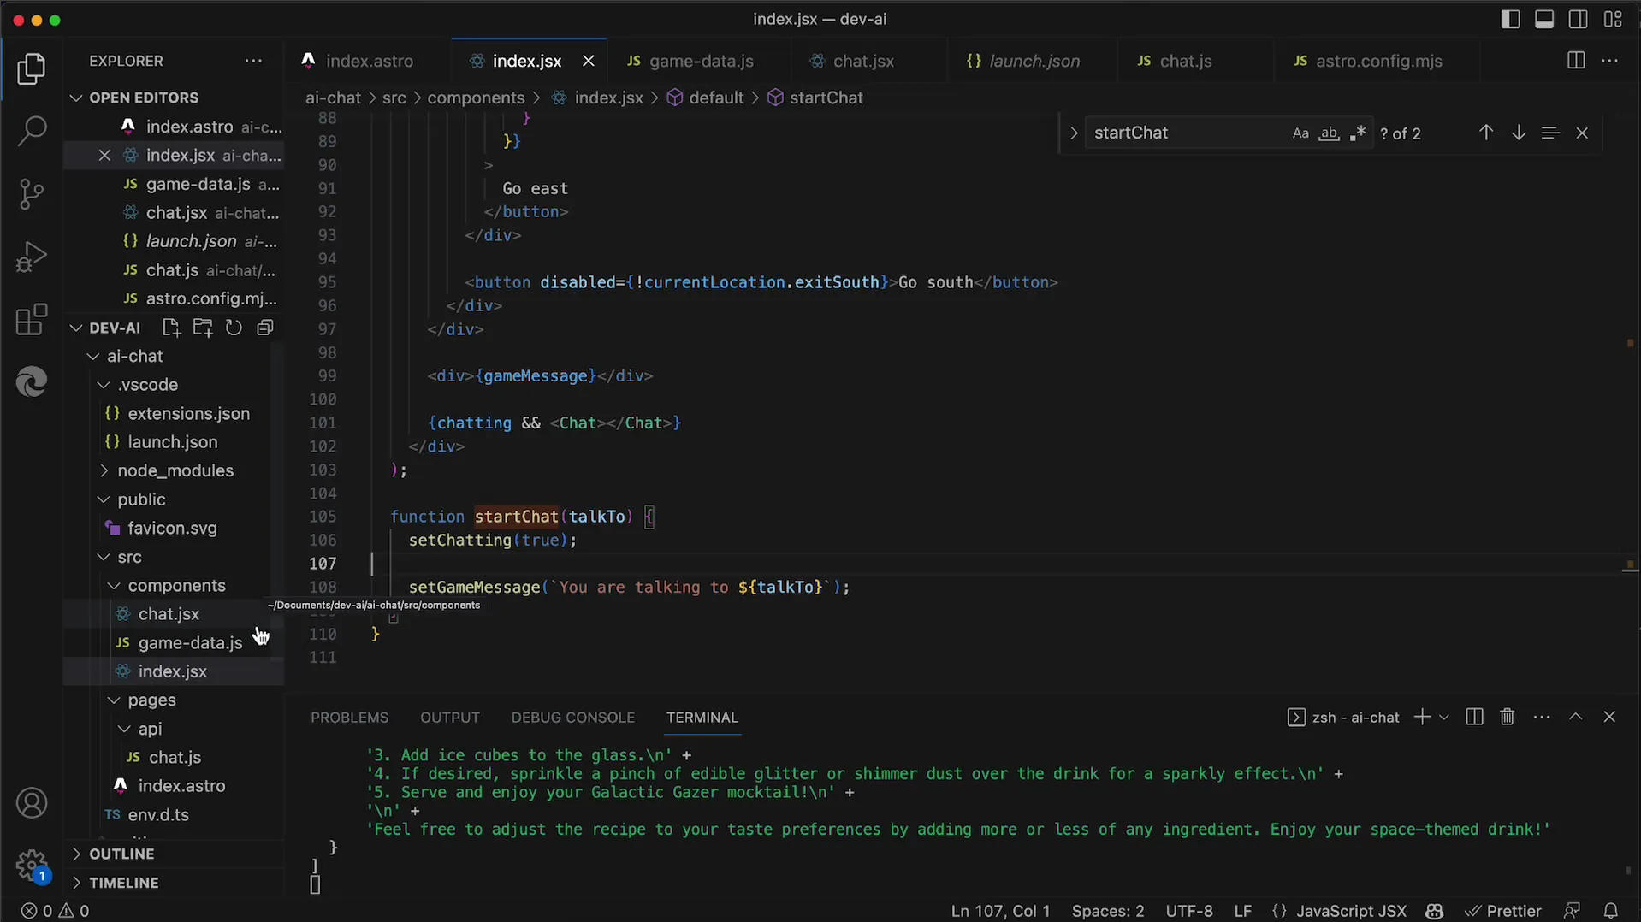Expand the node_modules folder
The width and height of the screenshot is (1641, 922).
pyautogui.click(x=174, y=470)
